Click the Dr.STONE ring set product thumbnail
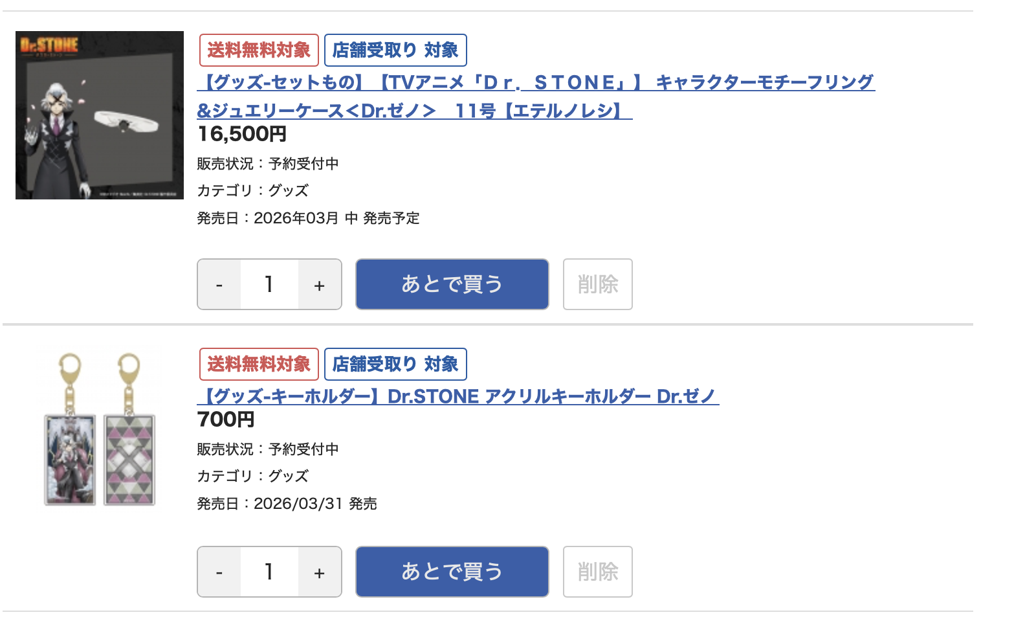Screen dimensions: 1025x641 point(100,115)
